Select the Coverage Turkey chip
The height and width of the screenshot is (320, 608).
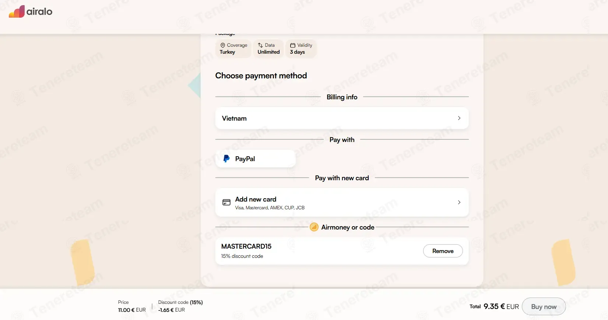[x=233, y=49]
